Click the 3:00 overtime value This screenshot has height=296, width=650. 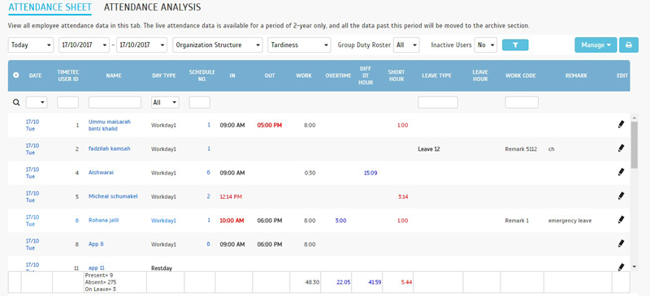[x=340, y=221]
